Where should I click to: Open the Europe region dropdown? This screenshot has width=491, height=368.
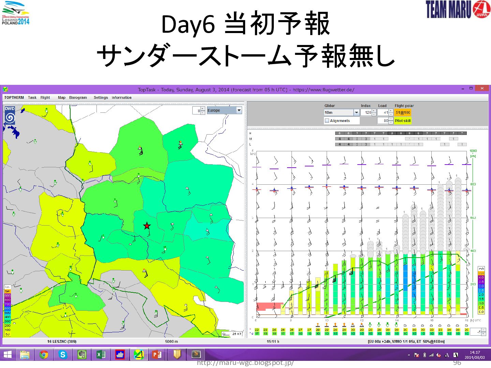(239, 110)
